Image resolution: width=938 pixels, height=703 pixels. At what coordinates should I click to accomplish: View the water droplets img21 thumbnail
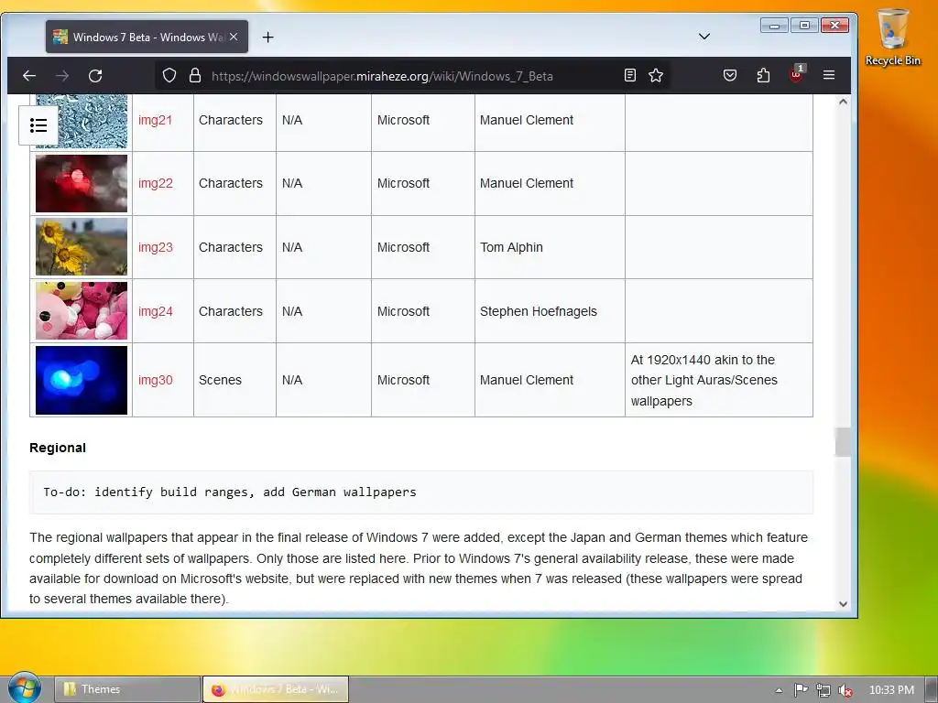[x=82, y=122]
